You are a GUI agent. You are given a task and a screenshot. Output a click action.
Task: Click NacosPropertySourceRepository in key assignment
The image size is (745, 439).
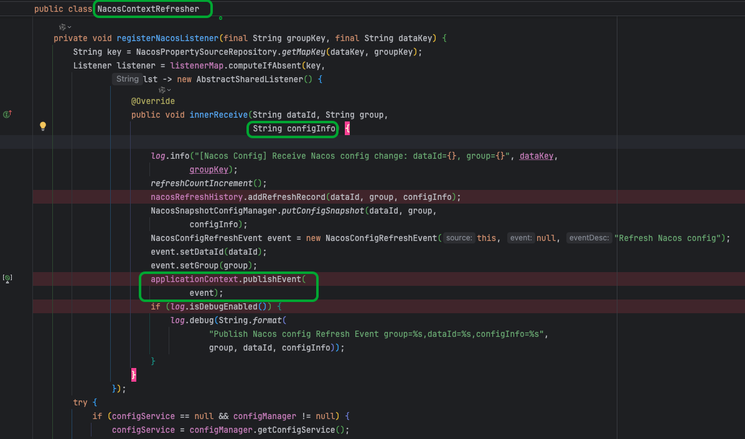pyautogui.click(x=206, y=52)
